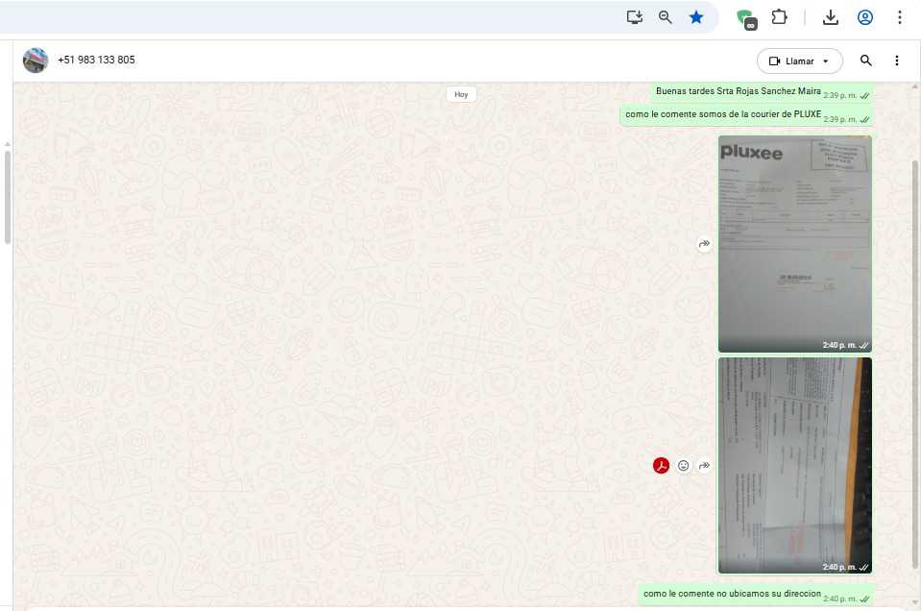Open browser zoom magnifier control
The height and width of the screenshot is (611, 921).
click(x=665, y=17)
